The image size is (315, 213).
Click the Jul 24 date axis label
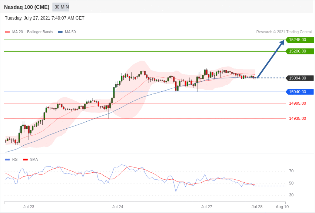(118, 207)
